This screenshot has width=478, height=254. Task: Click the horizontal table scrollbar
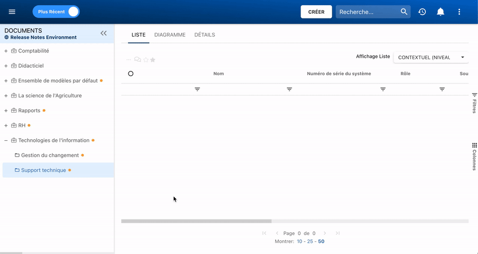(197, 221)
